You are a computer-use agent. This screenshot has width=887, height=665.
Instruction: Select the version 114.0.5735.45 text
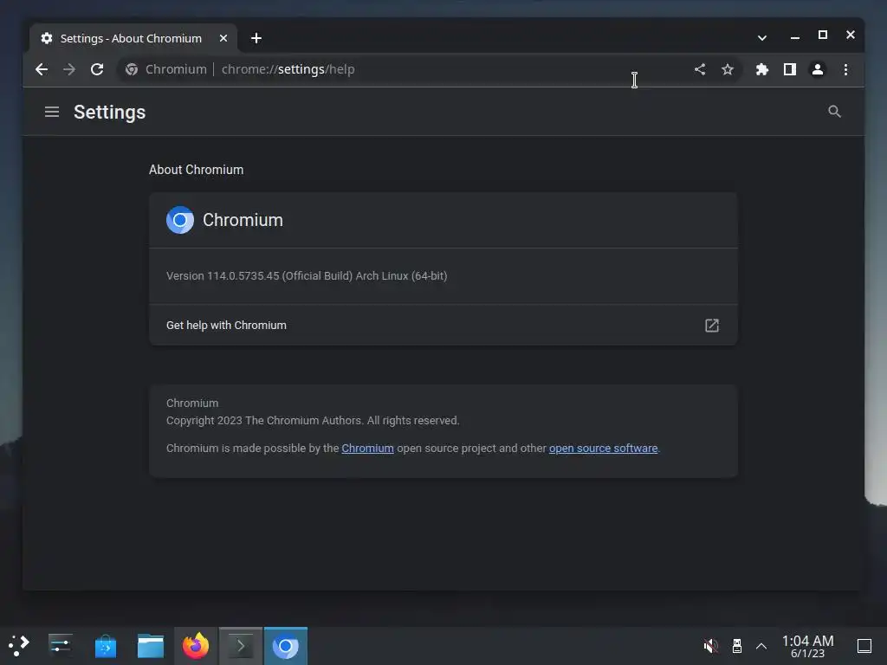(307, 276)
